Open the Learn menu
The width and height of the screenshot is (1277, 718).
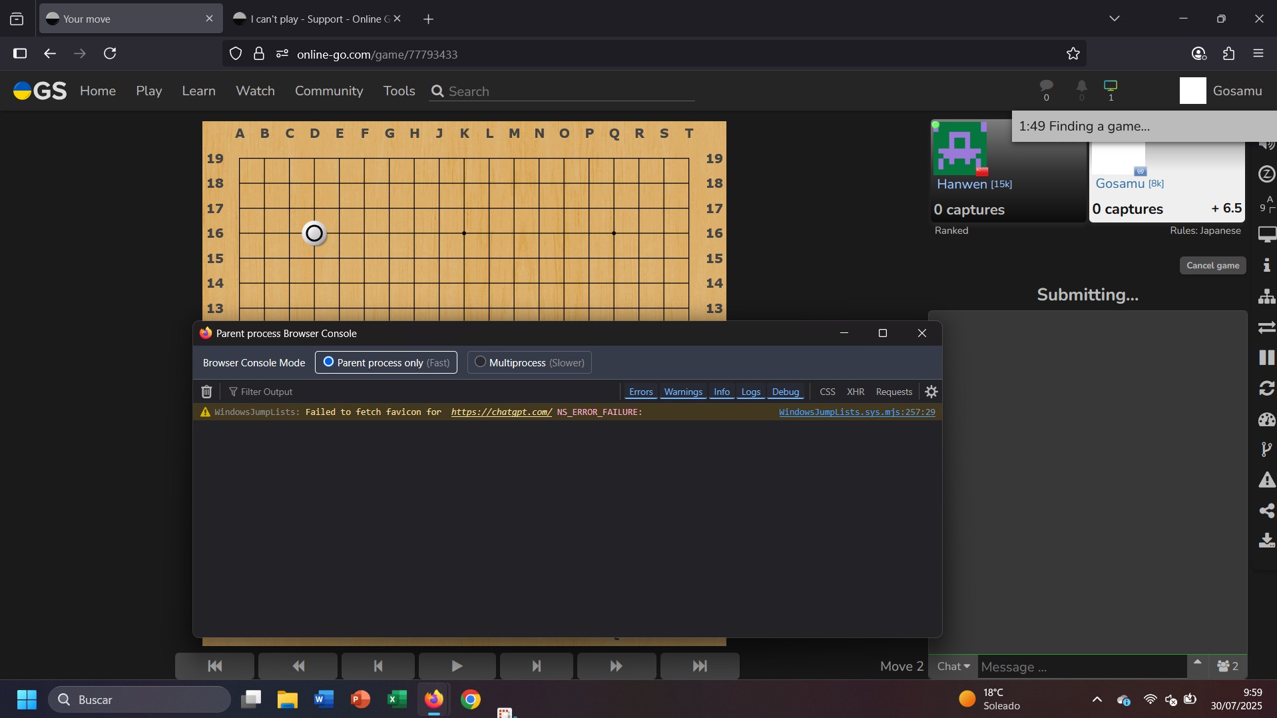click(199, 91)
